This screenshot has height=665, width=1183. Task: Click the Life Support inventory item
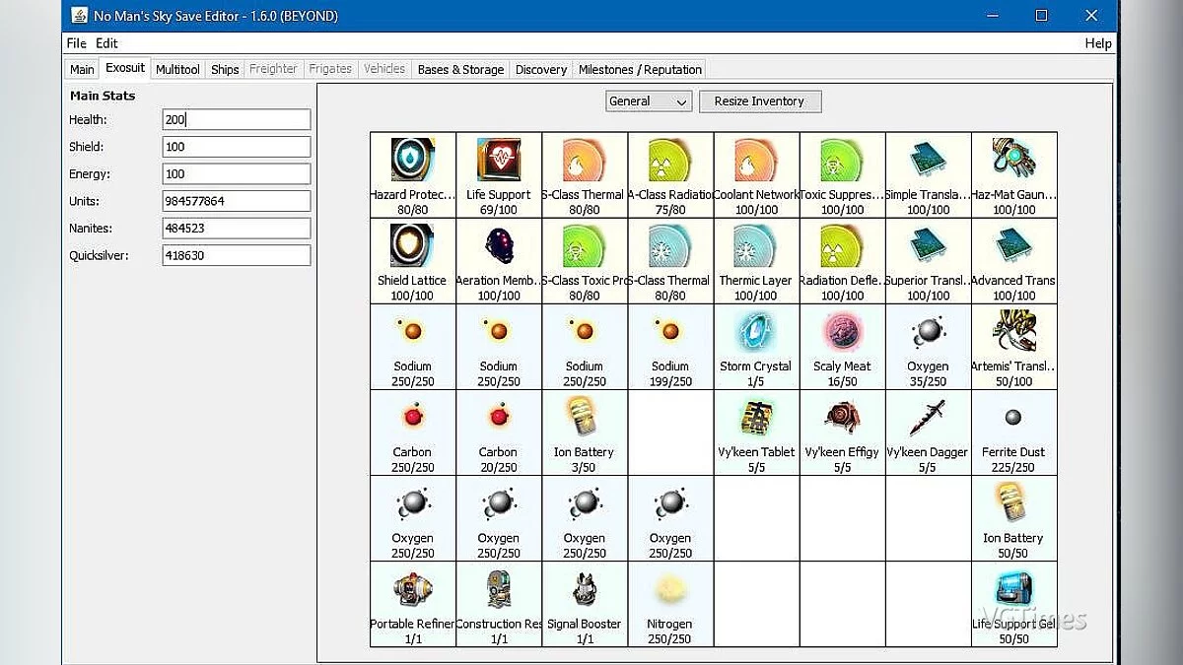coord(498,162)
